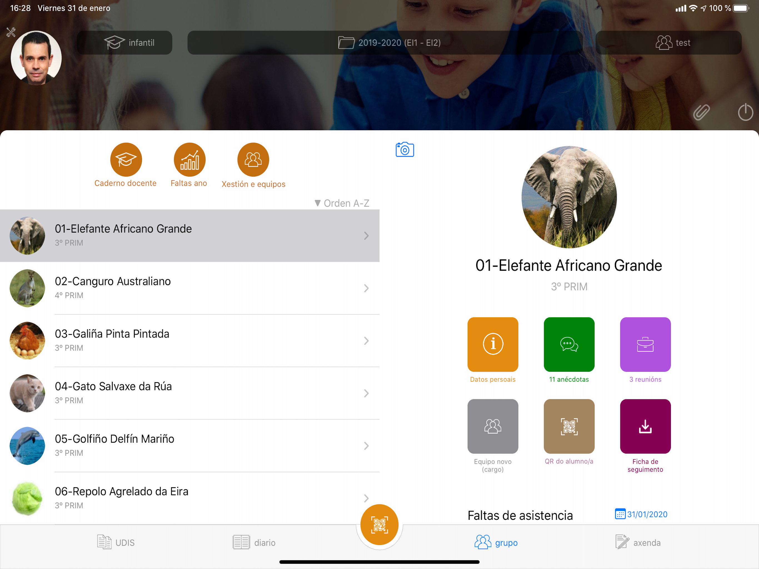Expand the 03-Galiña Pinta Pintada row chevron
Screen dimensions: 759x569
[x=366, y=341]
